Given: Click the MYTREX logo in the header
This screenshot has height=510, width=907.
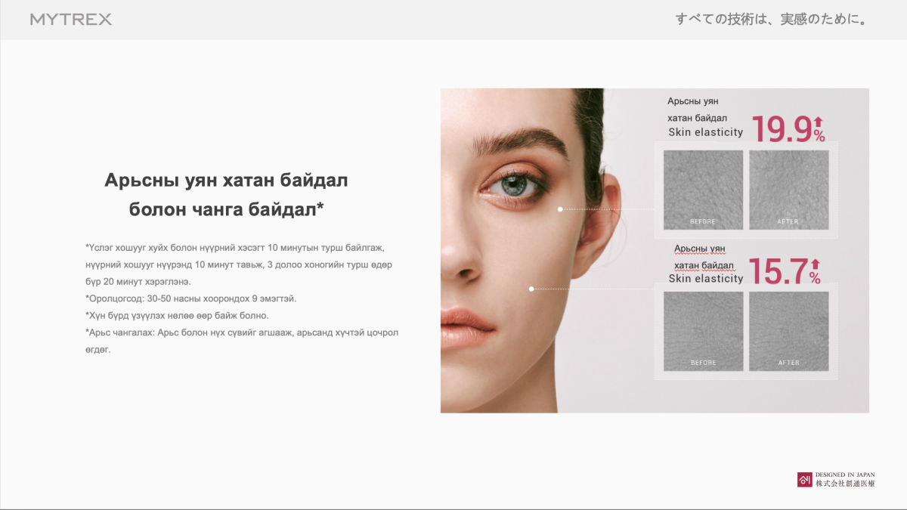Looking at the screenshot, I should point(71,20).
